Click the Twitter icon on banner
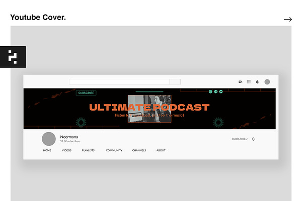 [221, 91]
